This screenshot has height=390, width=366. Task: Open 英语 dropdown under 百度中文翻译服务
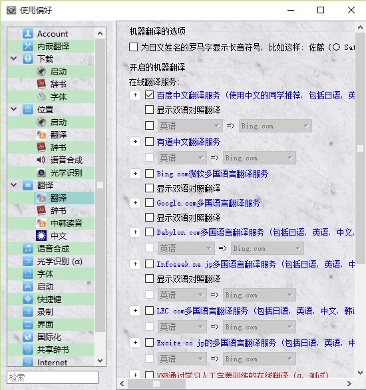190,126
